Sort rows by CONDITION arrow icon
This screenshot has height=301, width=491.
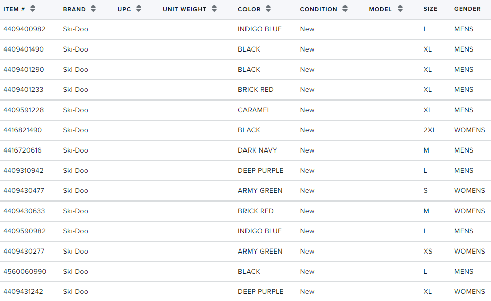point(345,9)
